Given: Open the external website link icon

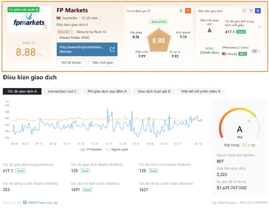Looking at the screenshot, I should [x=112, y=49].
